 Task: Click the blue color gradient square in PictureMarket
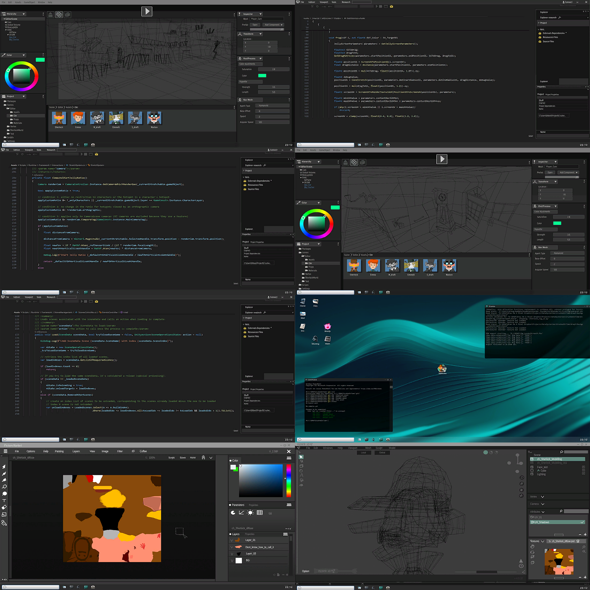pyautogui.click(x=261, y=481)
